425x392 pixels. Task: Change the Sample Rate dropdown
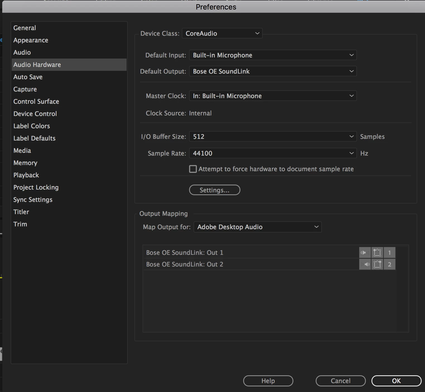pyautogui.click(x=273, y=153)
